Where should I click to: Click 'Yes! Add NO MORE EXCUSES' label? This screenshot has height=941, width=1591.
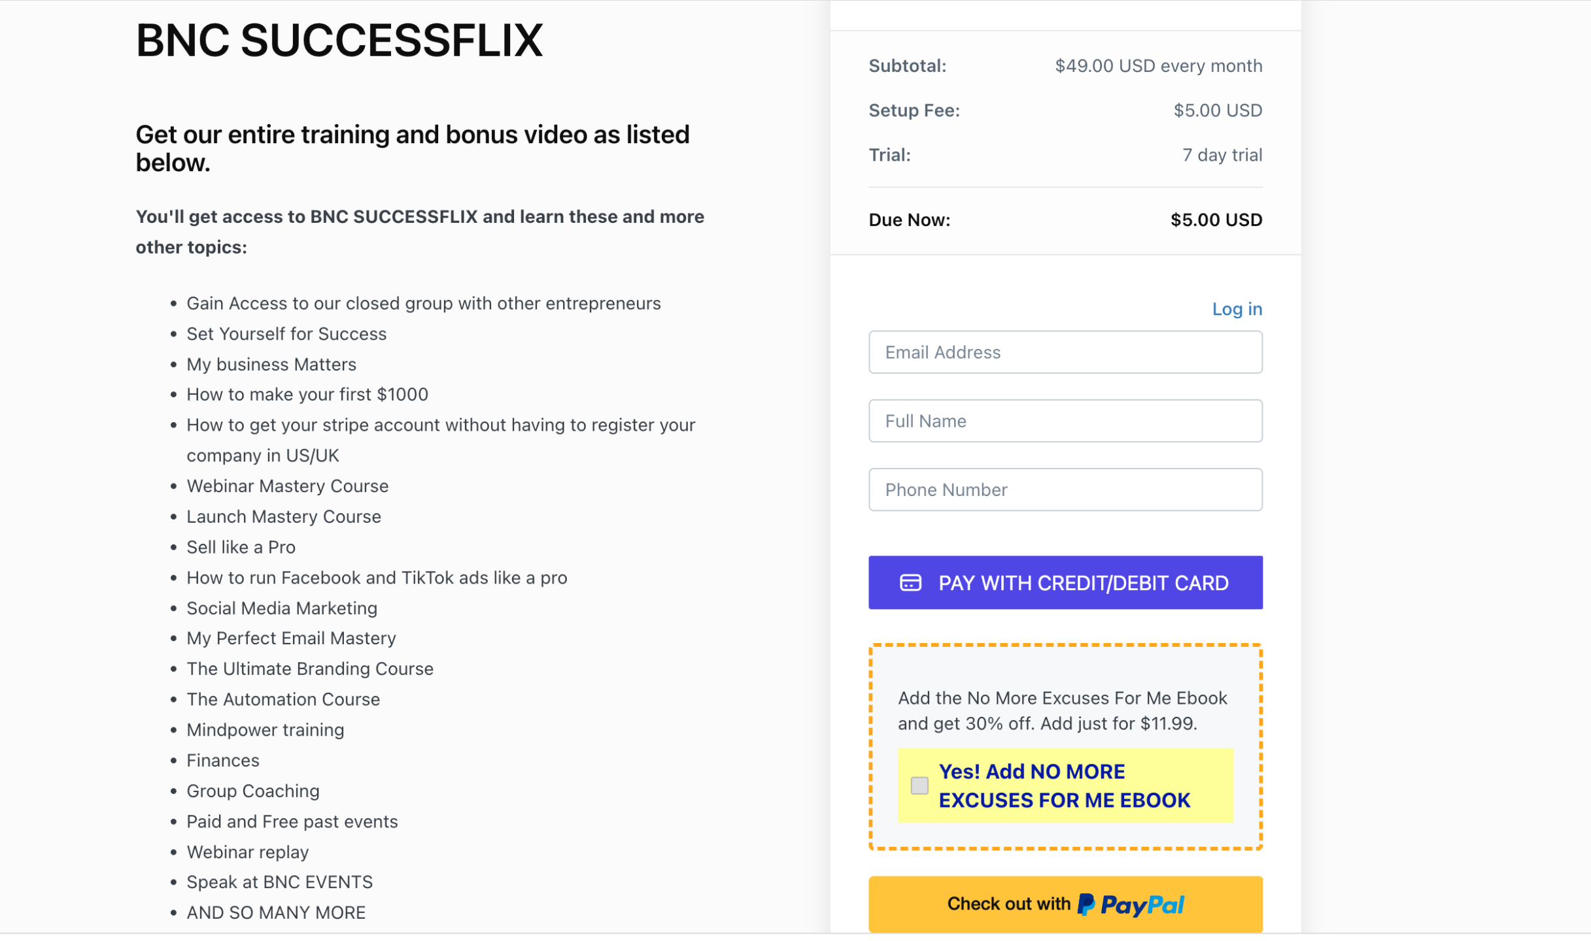pos(1064,785)
